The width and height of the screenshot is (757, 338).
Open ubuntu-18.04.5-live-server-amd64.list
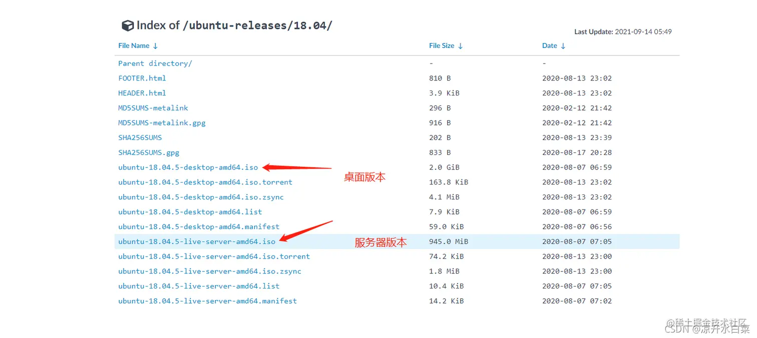(199, 286)
